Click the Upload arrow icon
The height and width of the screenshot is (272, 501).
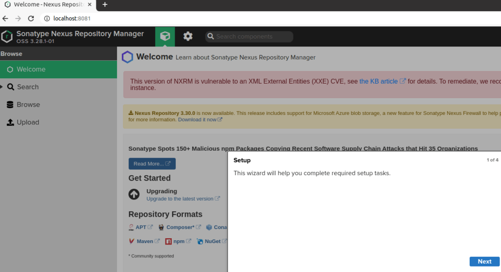click(x=10, y=122)
